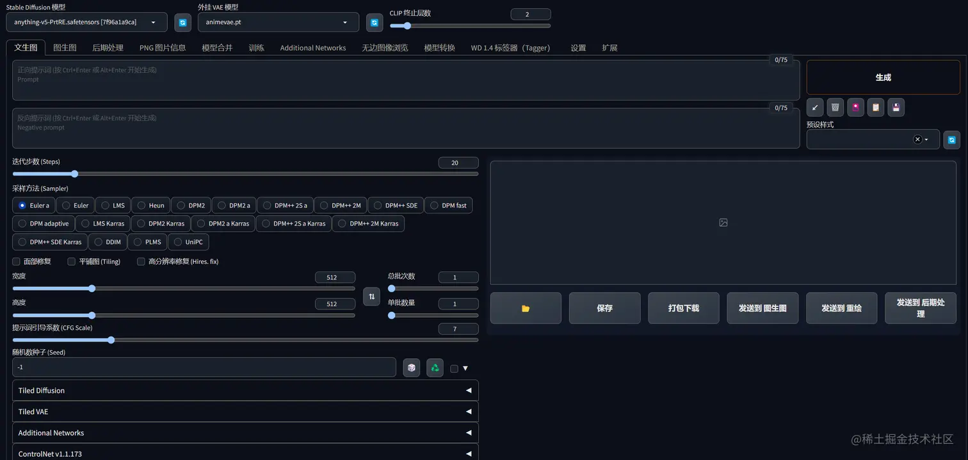
Task: Select the DPM adaptive sampler
Action: (x=44, y=223)
